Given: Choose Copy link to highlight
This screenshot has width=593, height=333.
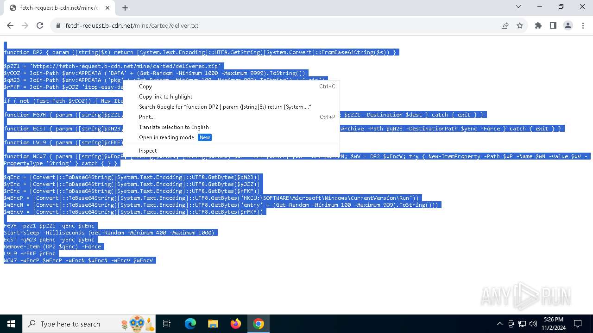Looking at the screenshot, I should (231, 97).
